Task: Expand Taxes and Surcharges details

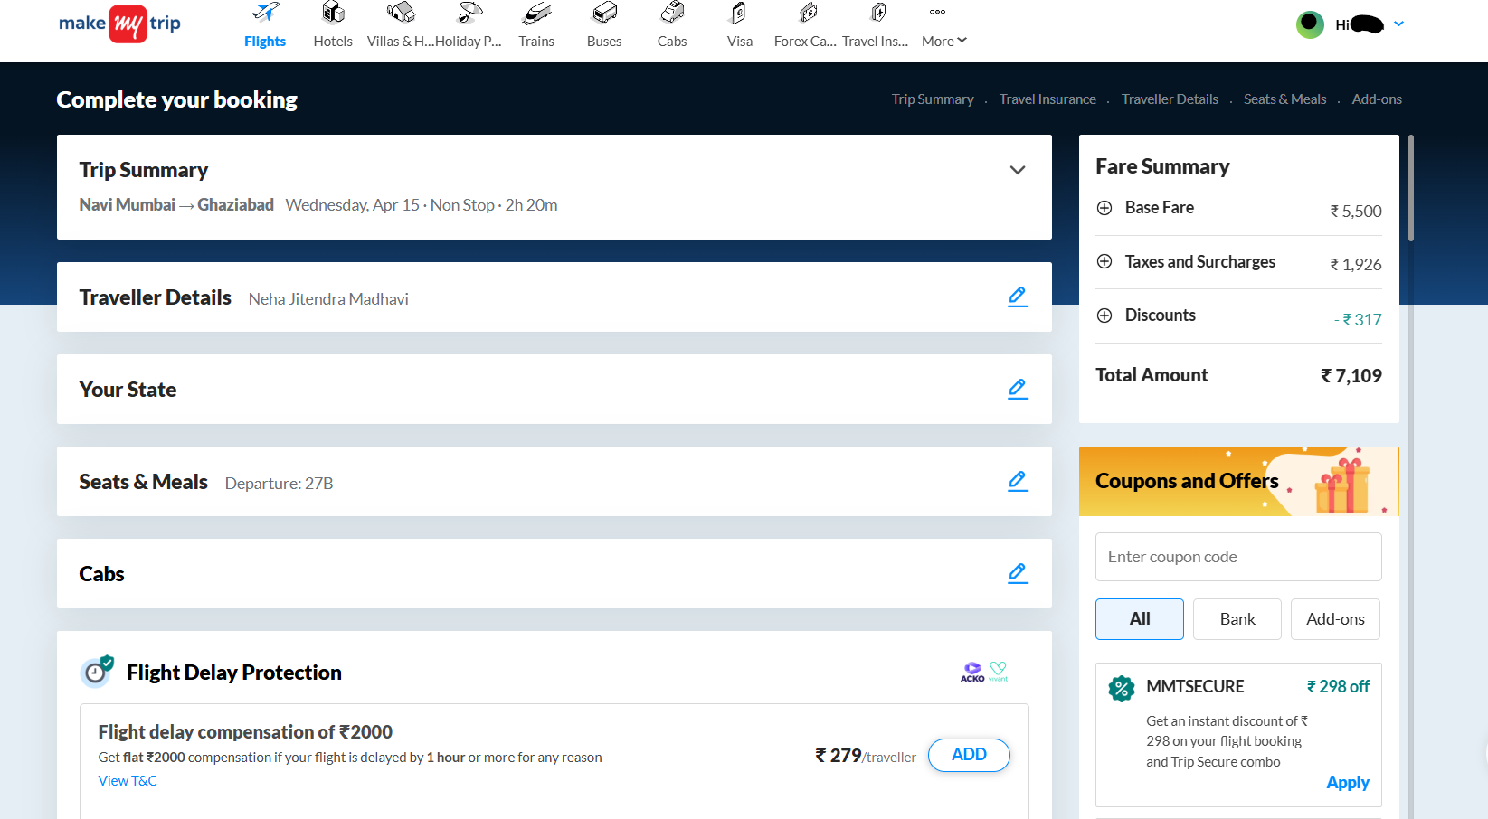Action: [x=1104, y=261]
